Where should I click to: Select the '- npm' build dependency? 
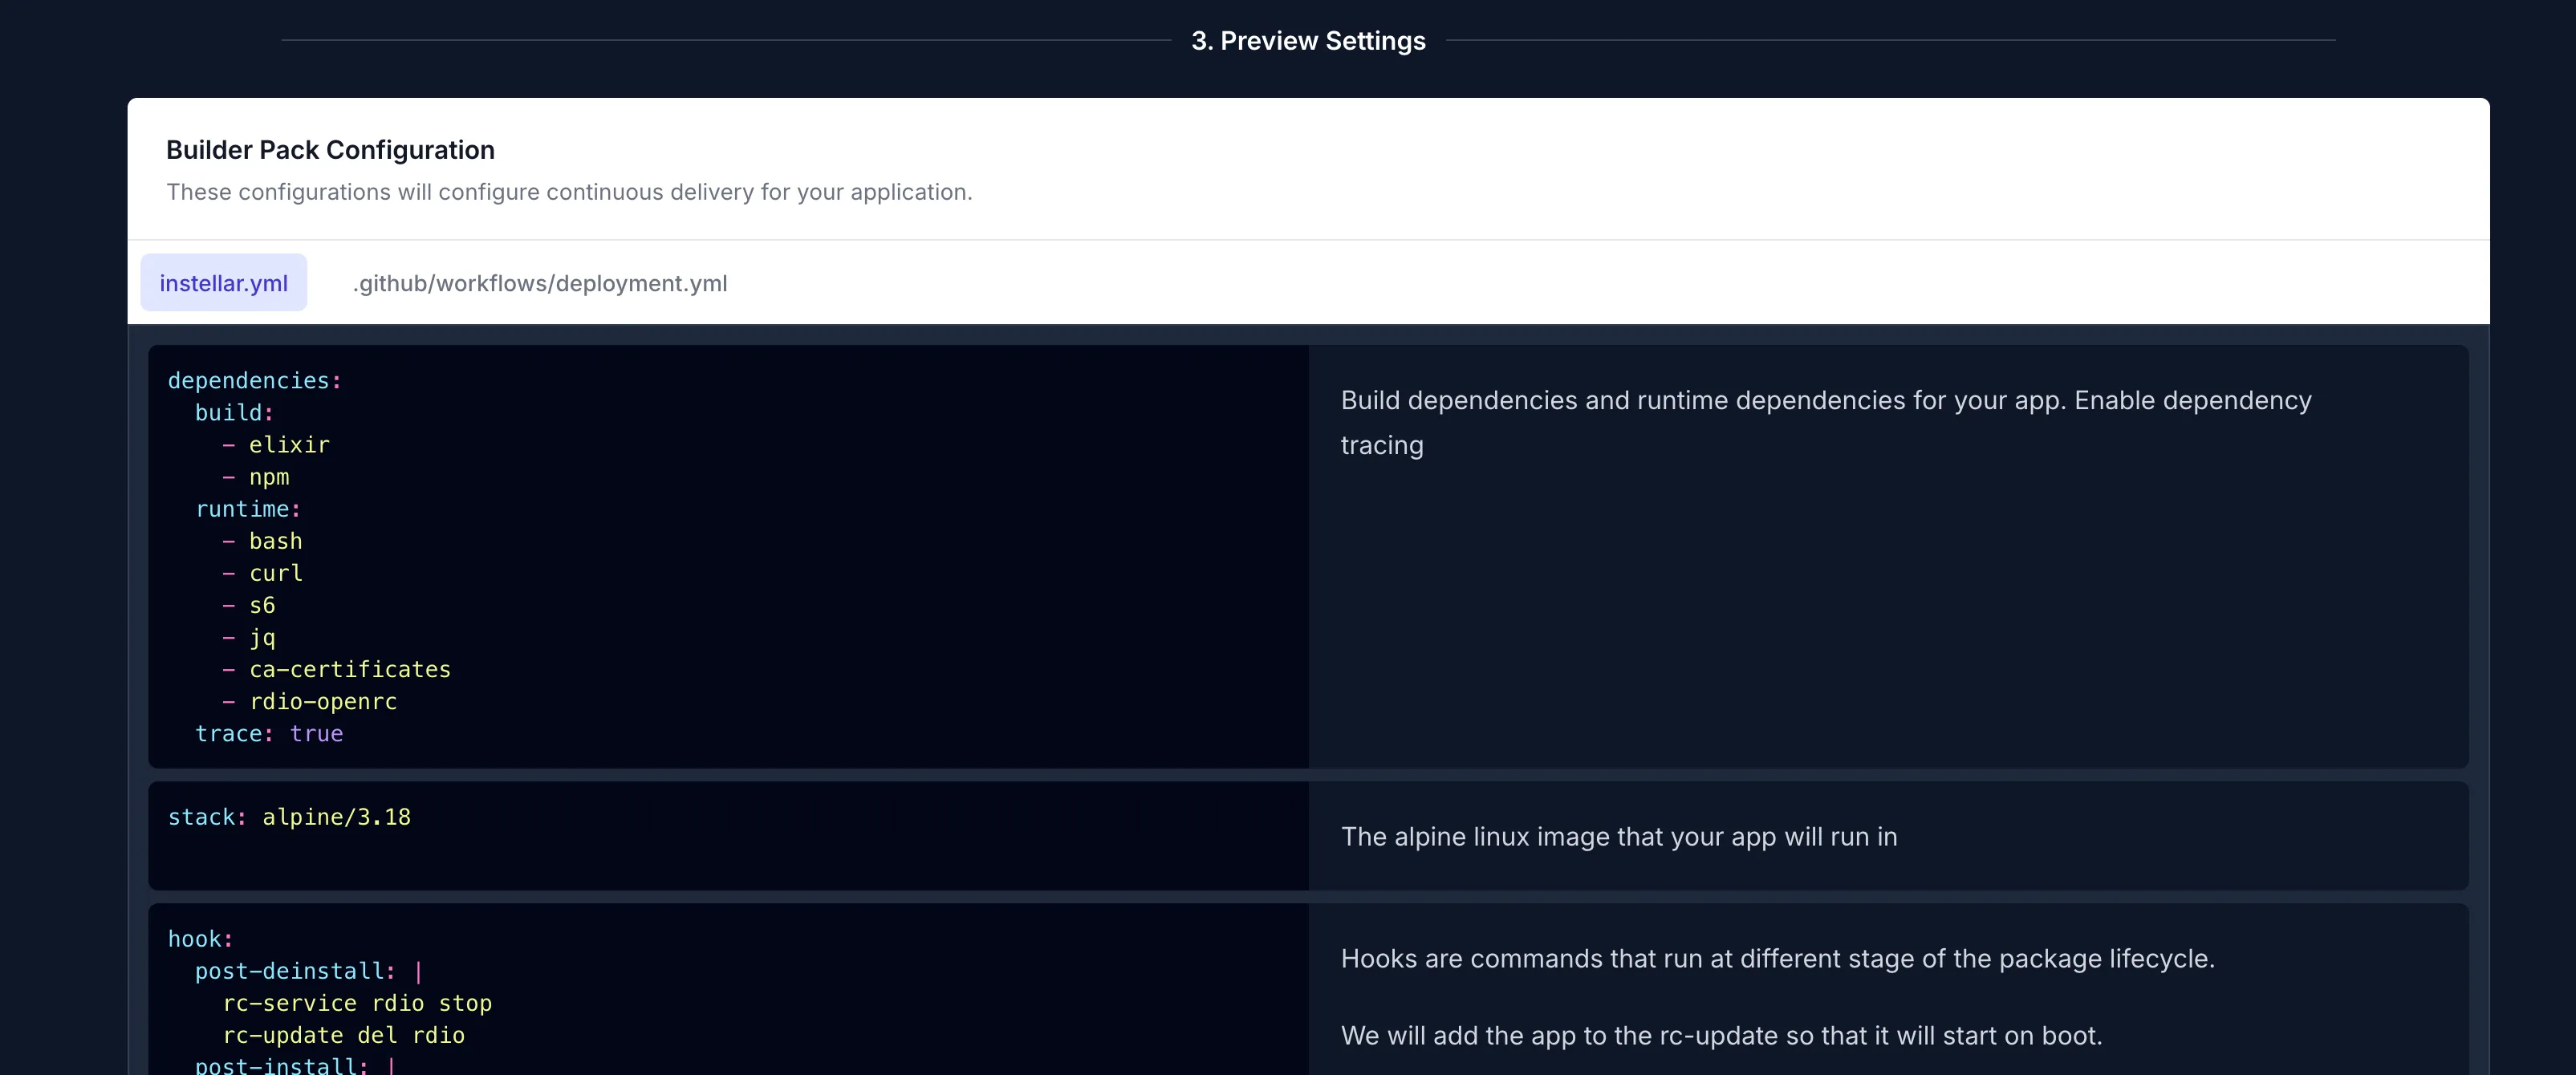[x=256, y=477]
